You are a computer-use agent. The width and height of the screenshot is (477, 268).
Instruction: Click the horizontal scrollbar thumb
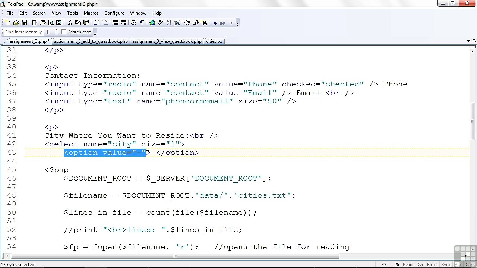click(x=175, y=256)
